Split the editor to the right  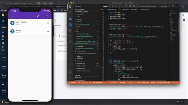coord(173,6)
